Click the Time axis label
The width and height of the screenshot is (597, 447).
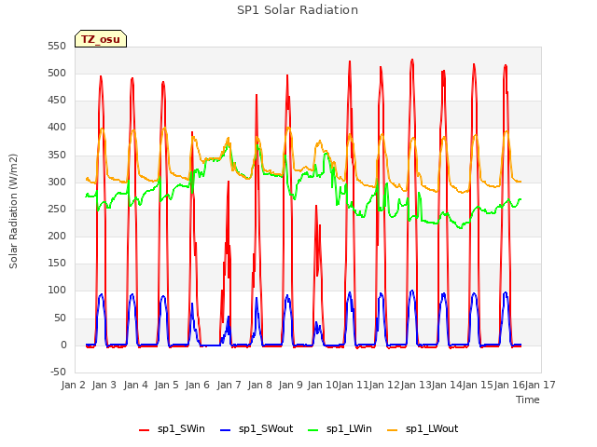tap(527, 400)
